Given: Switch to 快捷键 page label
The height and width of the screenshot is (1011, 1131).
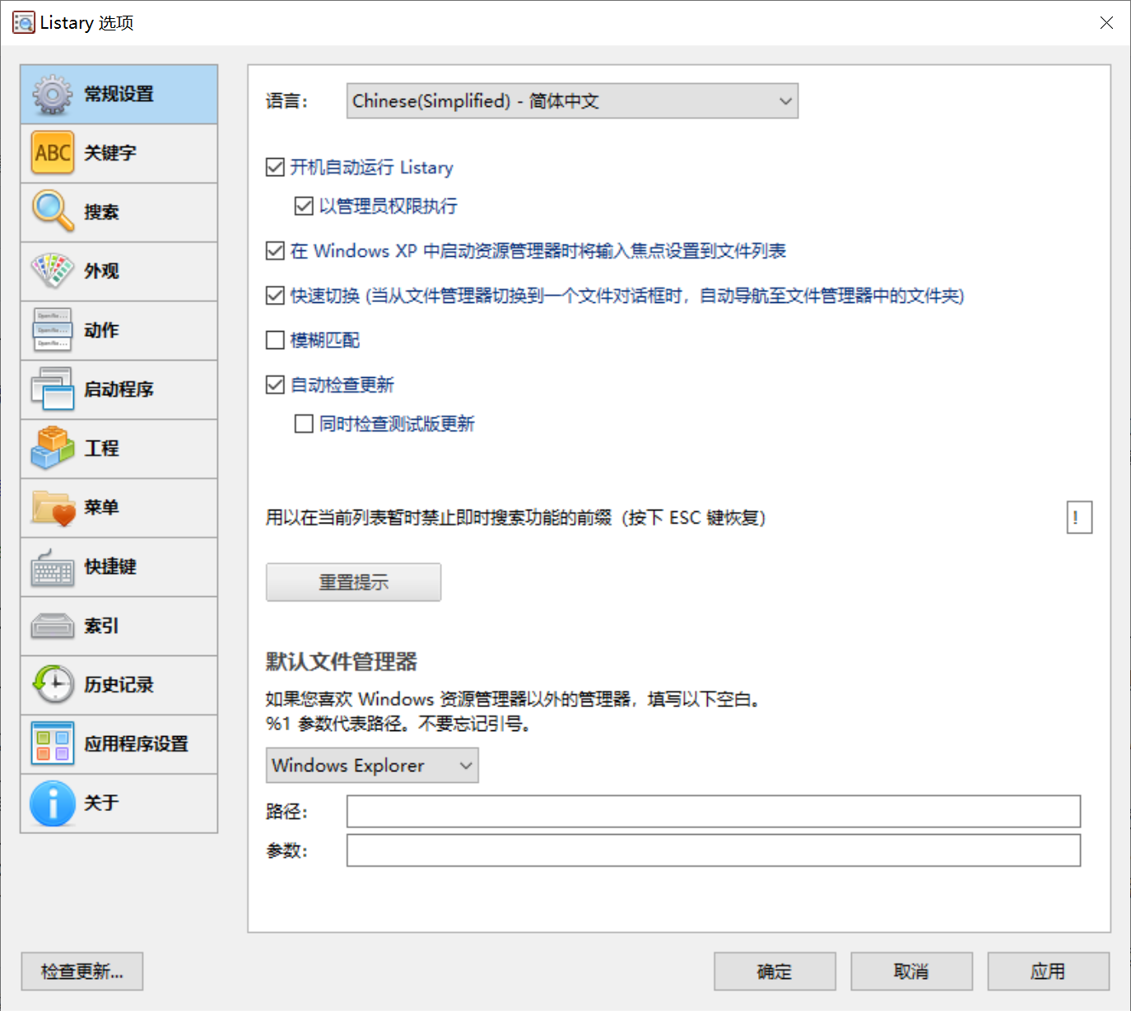Looking at the screenshot, I should (x=110, y=566).
